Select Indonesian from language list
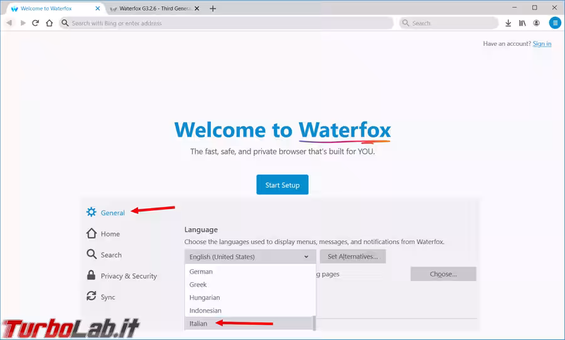This screenshot has height=340, width=565. point(249,311)
